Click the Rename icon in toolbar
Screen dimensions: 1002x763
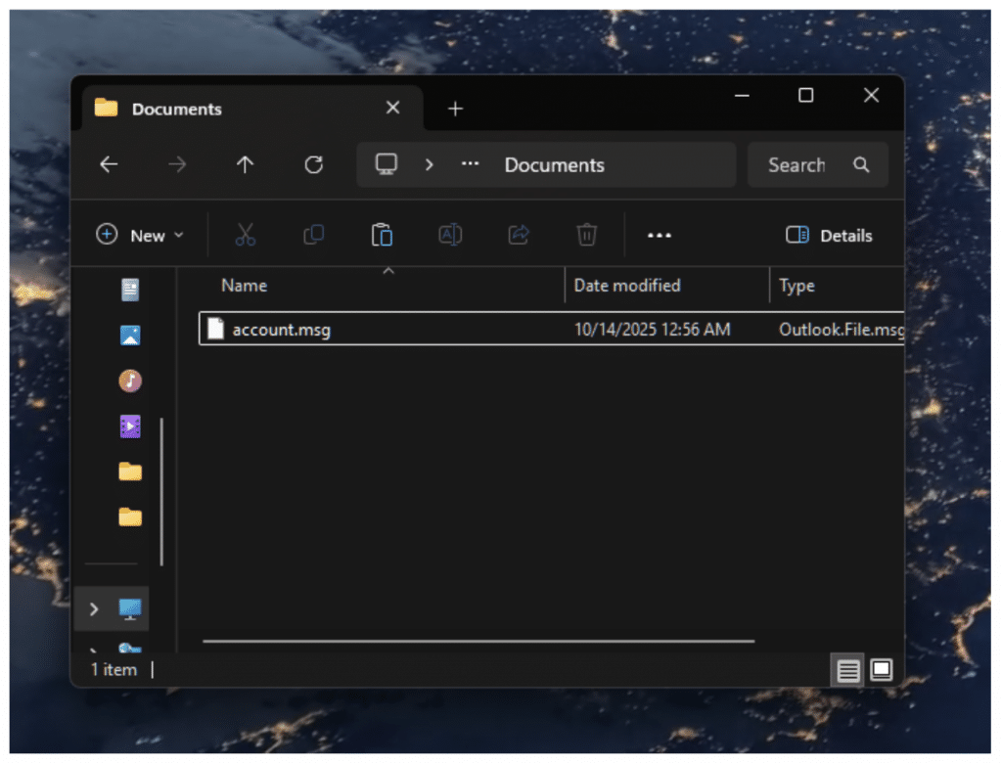coord(450,235)
